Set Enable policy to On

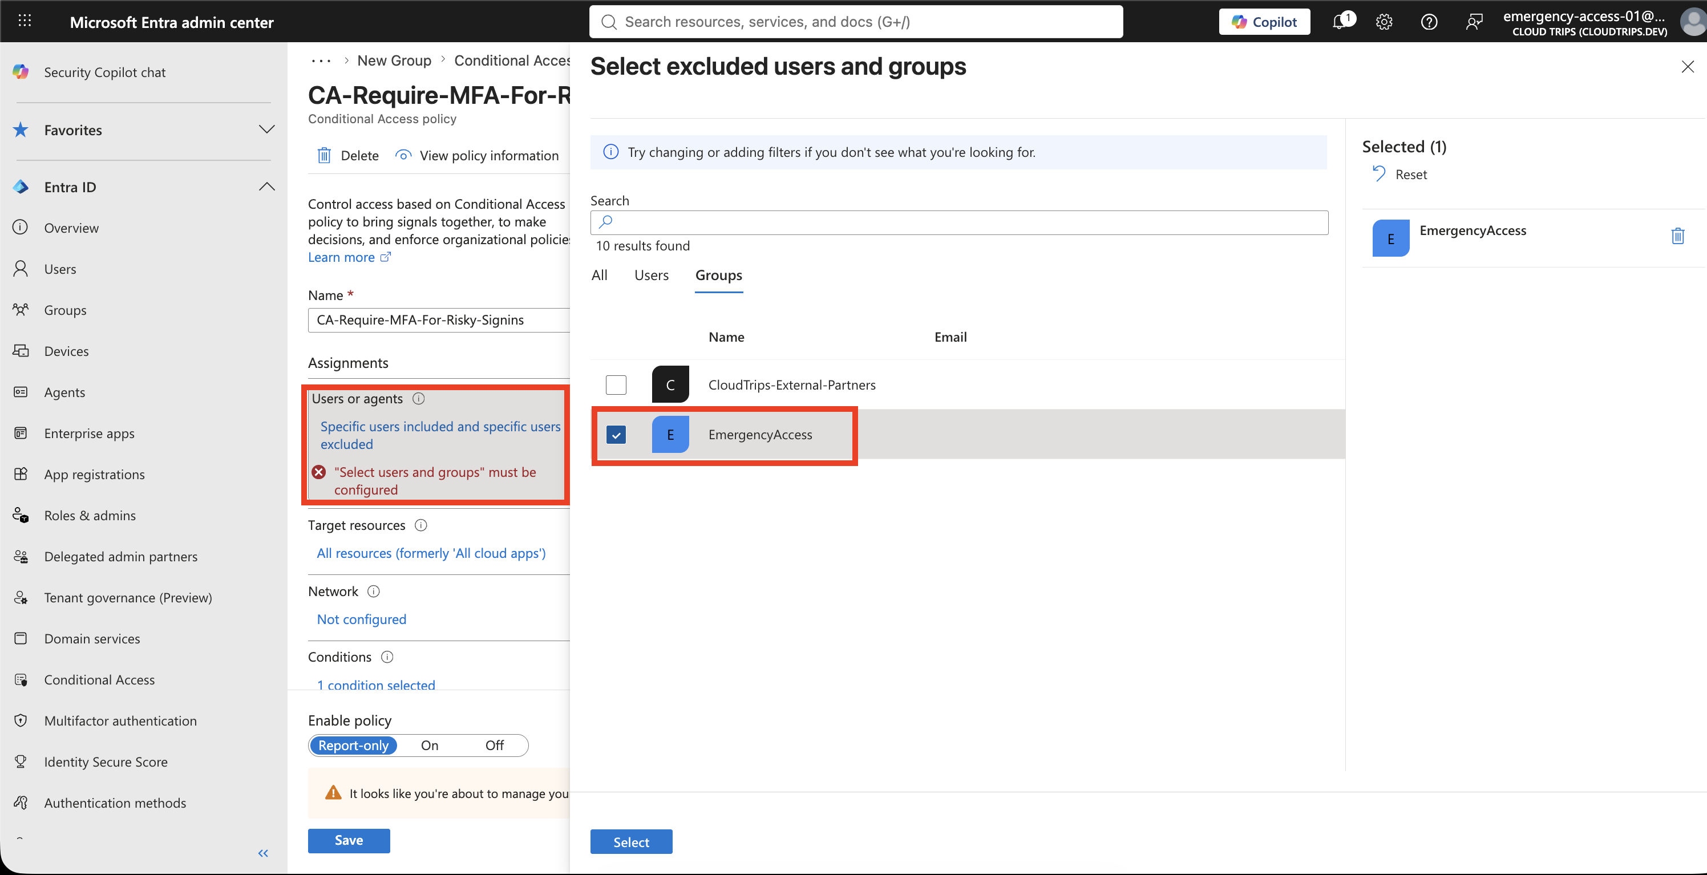[430, 745]
